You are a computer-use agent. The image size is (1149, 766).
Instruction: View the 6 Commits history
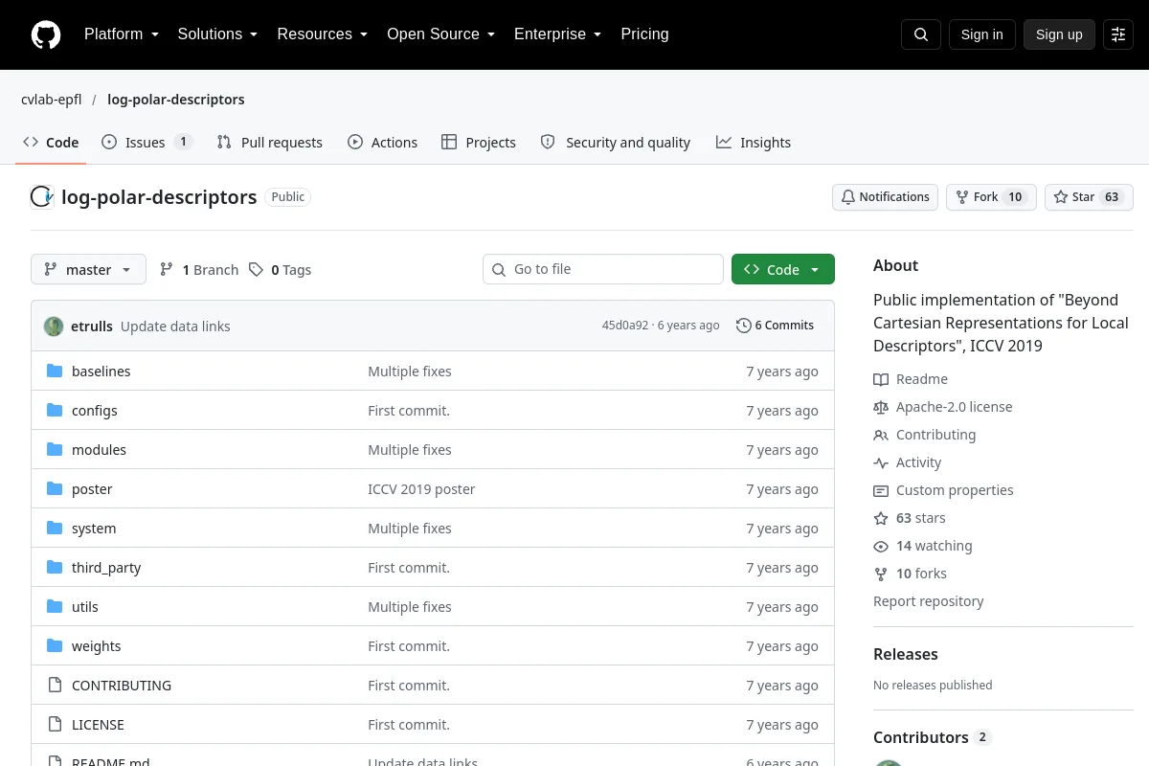pyautogui.click(x=775, y=326)
